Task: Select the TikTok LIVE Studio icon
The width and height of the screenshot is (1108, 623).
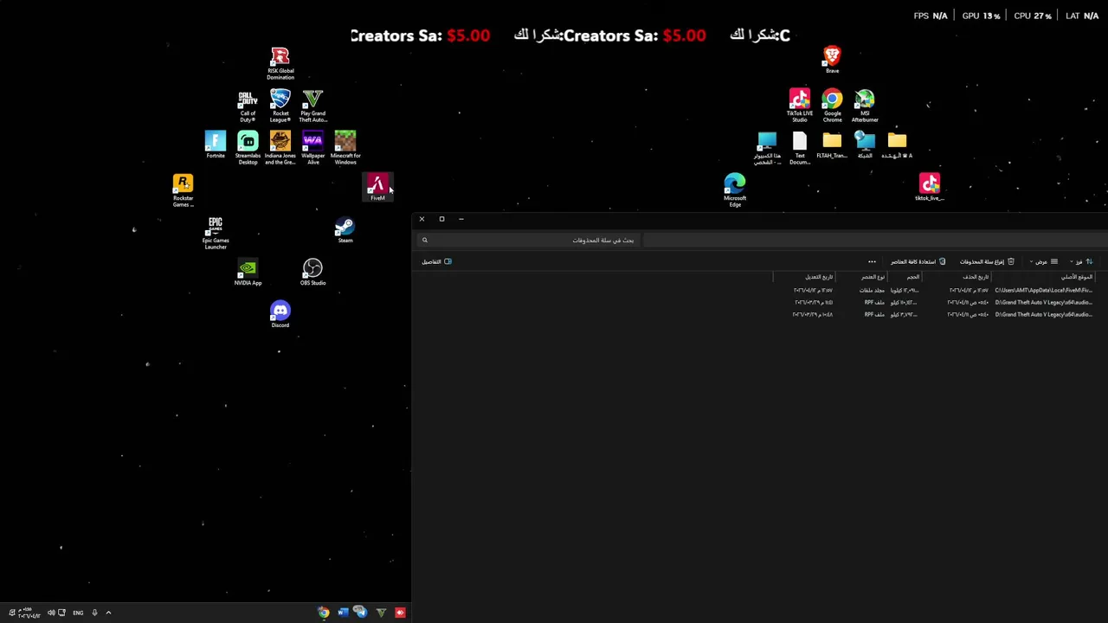Action: pos(799,106)
